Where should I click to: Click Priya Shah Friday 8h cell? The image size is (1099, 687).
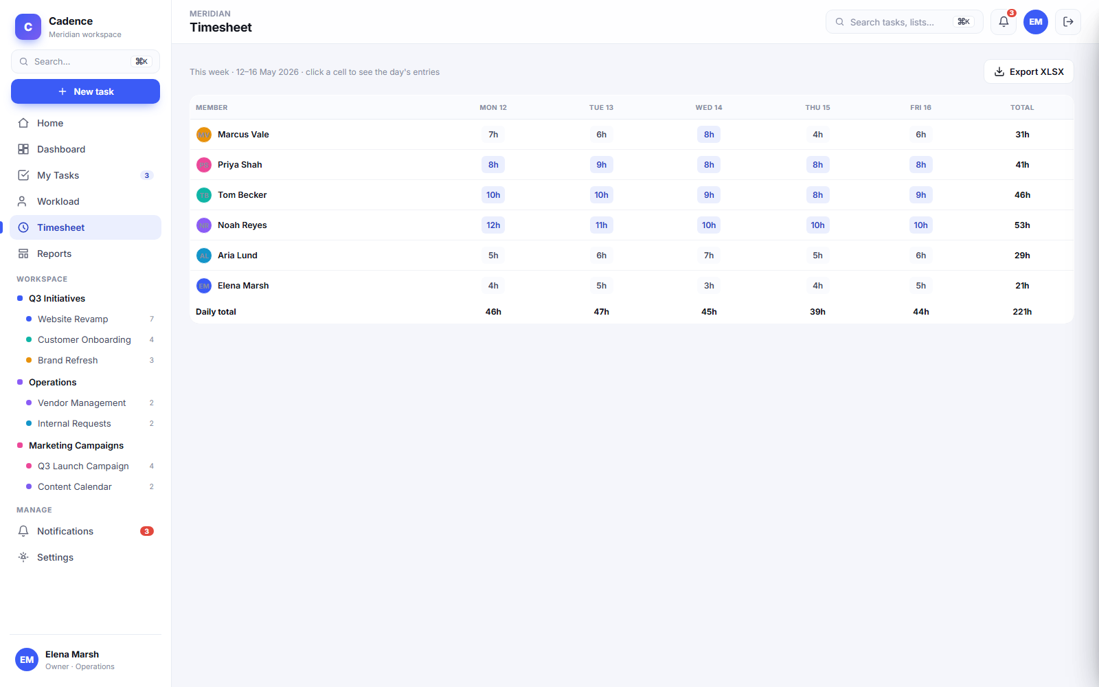[x=920, y=165]
